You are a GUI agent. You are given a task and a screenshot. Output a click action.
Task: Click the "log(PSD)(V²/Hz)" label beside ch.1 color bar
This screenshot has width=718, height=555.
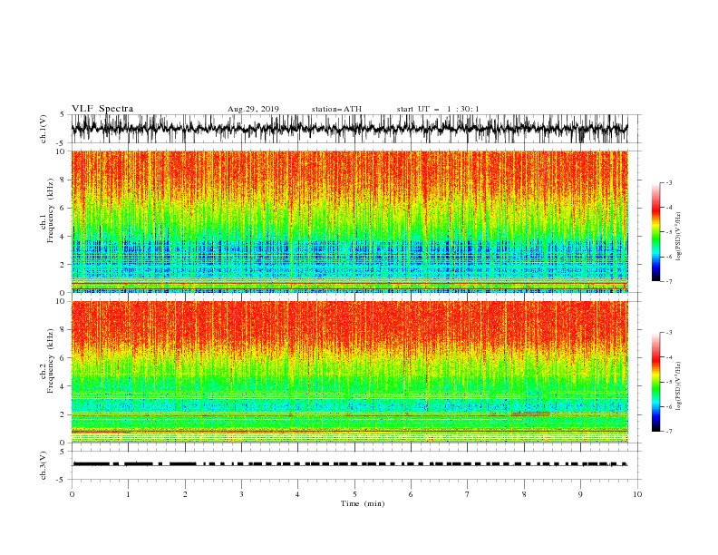coord(679,237)
